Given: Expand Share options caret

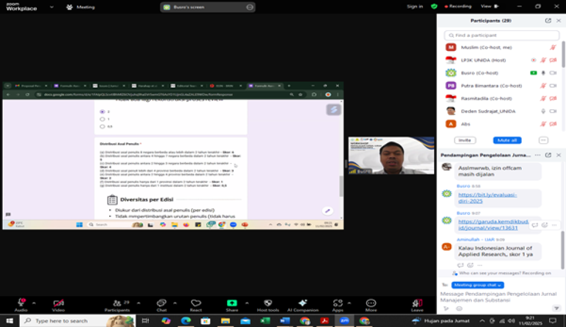Looking at the screenshot, I should pos(247,303).
